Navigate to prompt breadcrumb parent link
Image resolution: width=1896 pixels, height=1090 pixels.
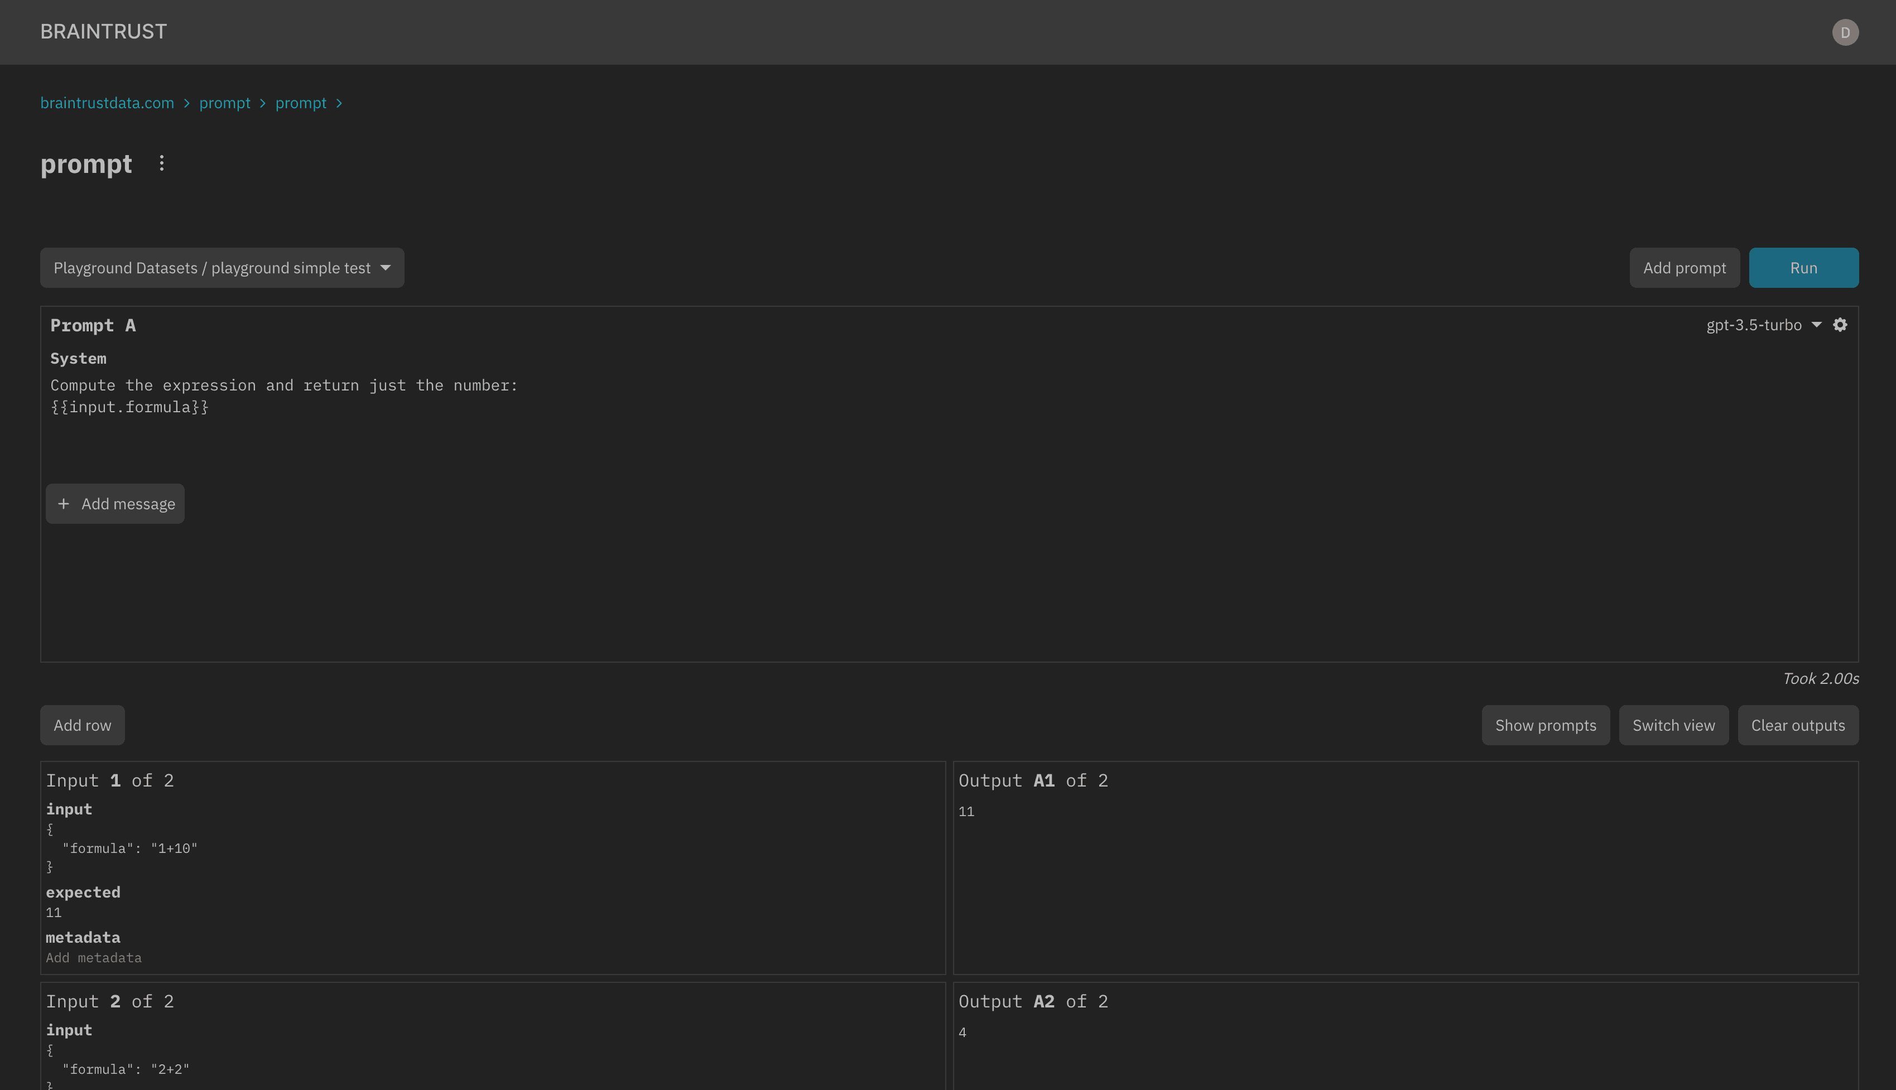(x=224, y=102)
